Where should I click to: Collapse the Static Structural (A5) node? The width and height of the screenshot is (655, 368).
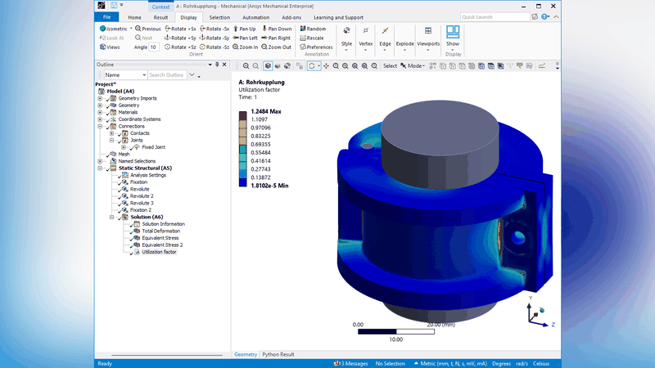100,168
